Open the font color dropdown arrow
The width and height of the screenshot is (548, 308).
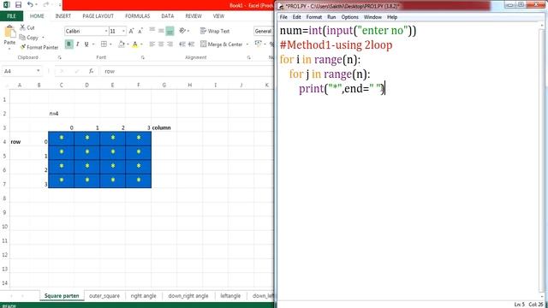pyautogui.click(x=141, y=44)
